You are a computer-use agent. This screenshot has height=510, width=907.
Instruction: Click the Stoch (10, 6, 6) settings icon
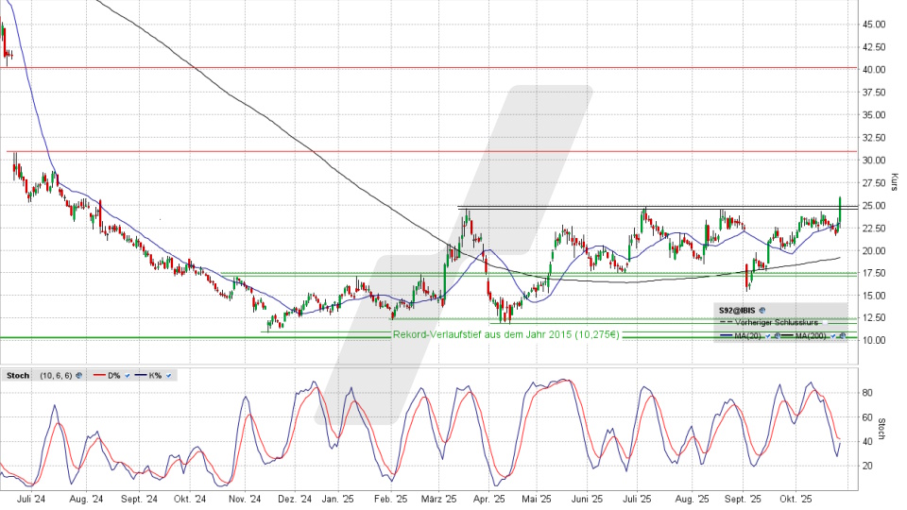78,376
